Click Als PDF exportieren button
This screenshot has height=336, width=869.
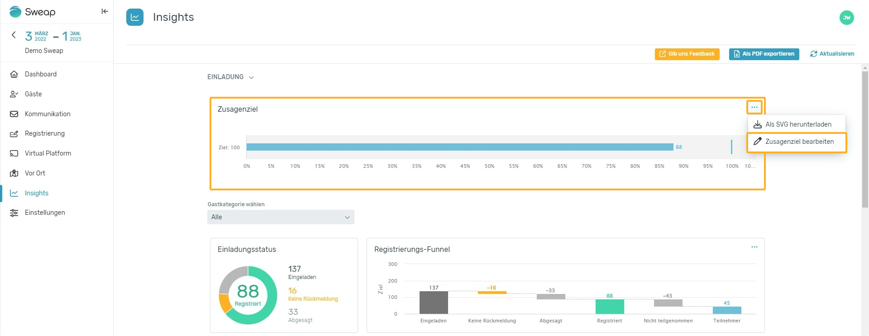(x=764, y=54)
